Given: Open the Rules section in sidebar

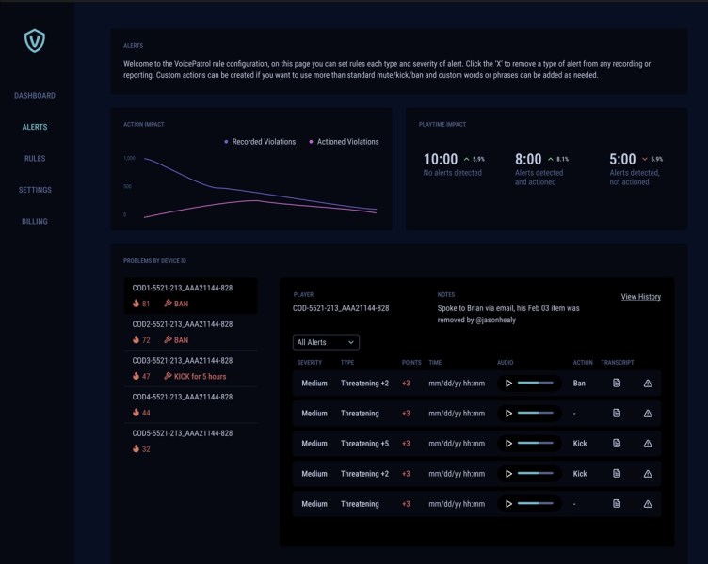Looking at the screenshot, I should pos(35,159).
